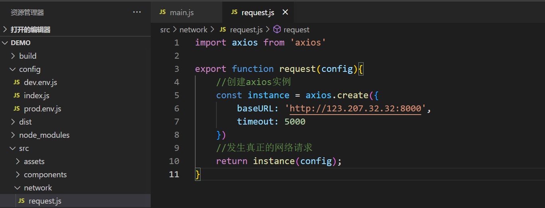The height and width of the screenshot is (208, 545).
Task: Click the JS icon beside index.js
Action: pos(17,95)
